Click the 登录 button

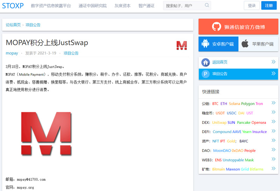252,6
